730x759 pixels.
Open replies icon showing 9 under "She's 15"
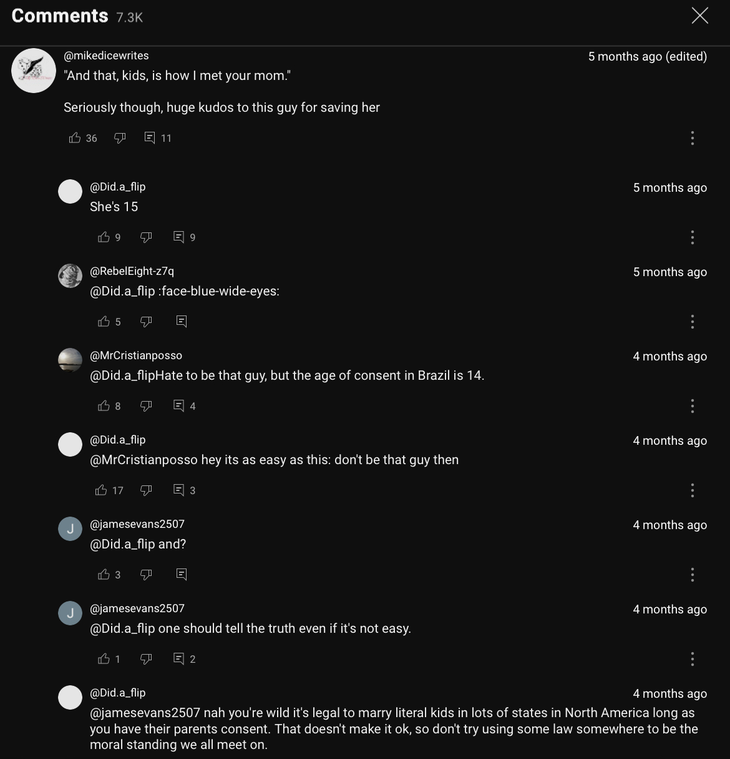coord(179,237)
